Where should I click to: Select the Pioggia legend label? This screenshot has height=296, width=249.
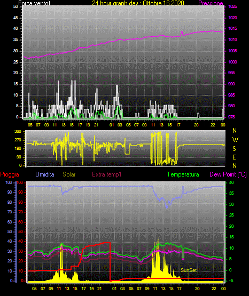click(10, 174)
